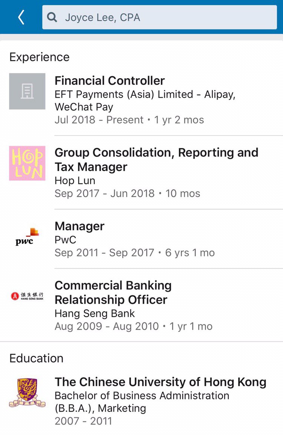This screenshot has width=283, height=435.
Task: Tap the pink Hop Lun logo
Action: coord(27,163)
